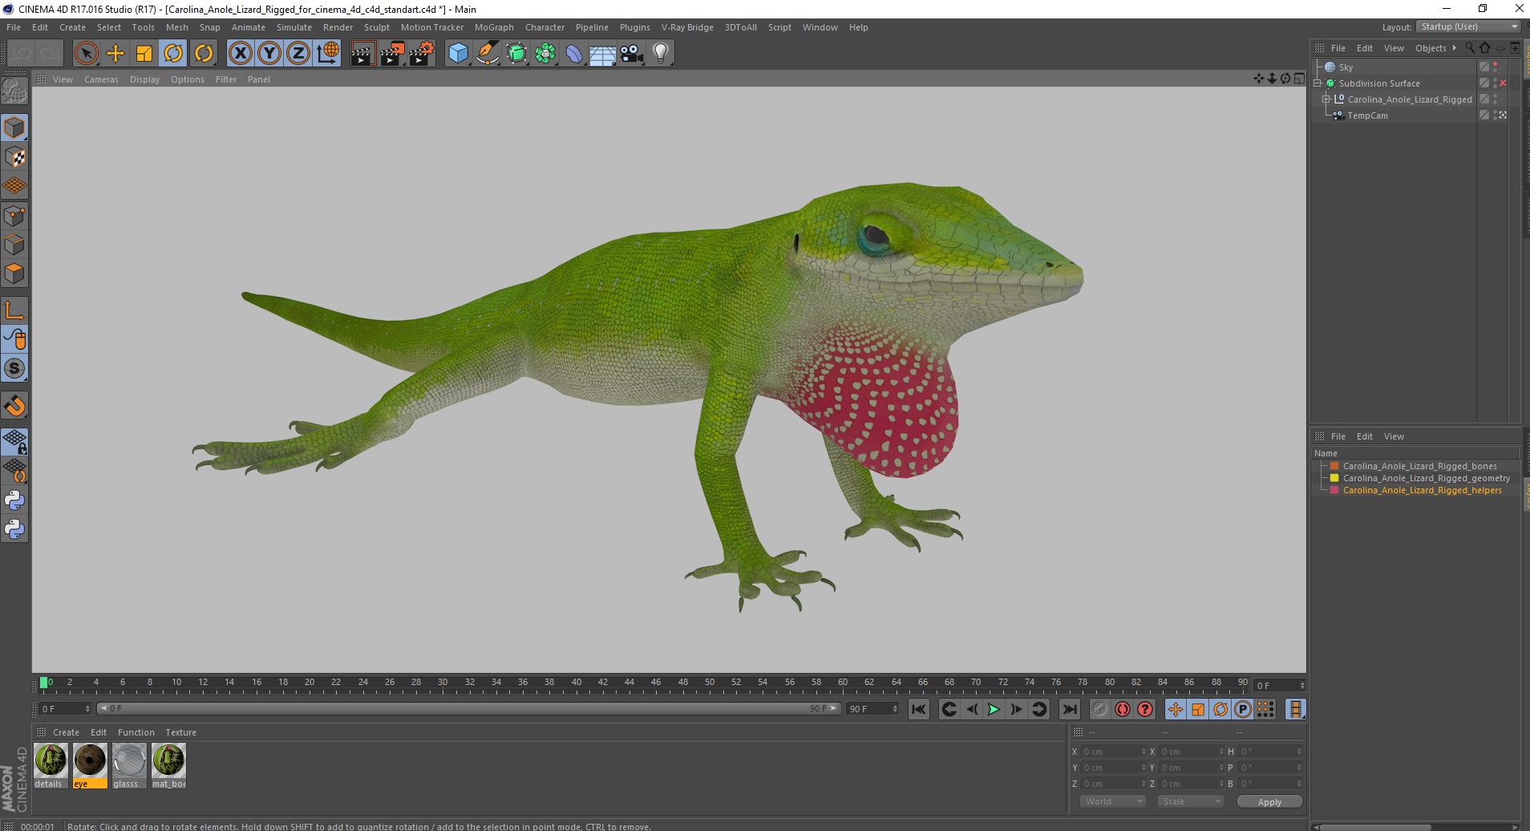Jump to the end of animation
The width and height of the screenshot is (1530, 831).
(1070, 709)
